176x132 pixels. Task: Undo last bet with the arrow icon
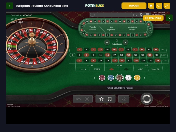pos(78,99)
